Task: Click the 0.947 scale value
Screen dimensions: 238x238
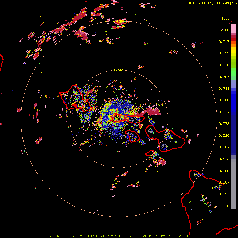Action: click(x=224, y=42)
